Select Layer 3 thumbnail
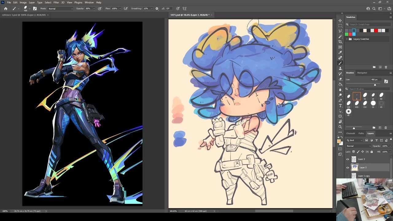The image size is (393, 221). click(354, 159)
